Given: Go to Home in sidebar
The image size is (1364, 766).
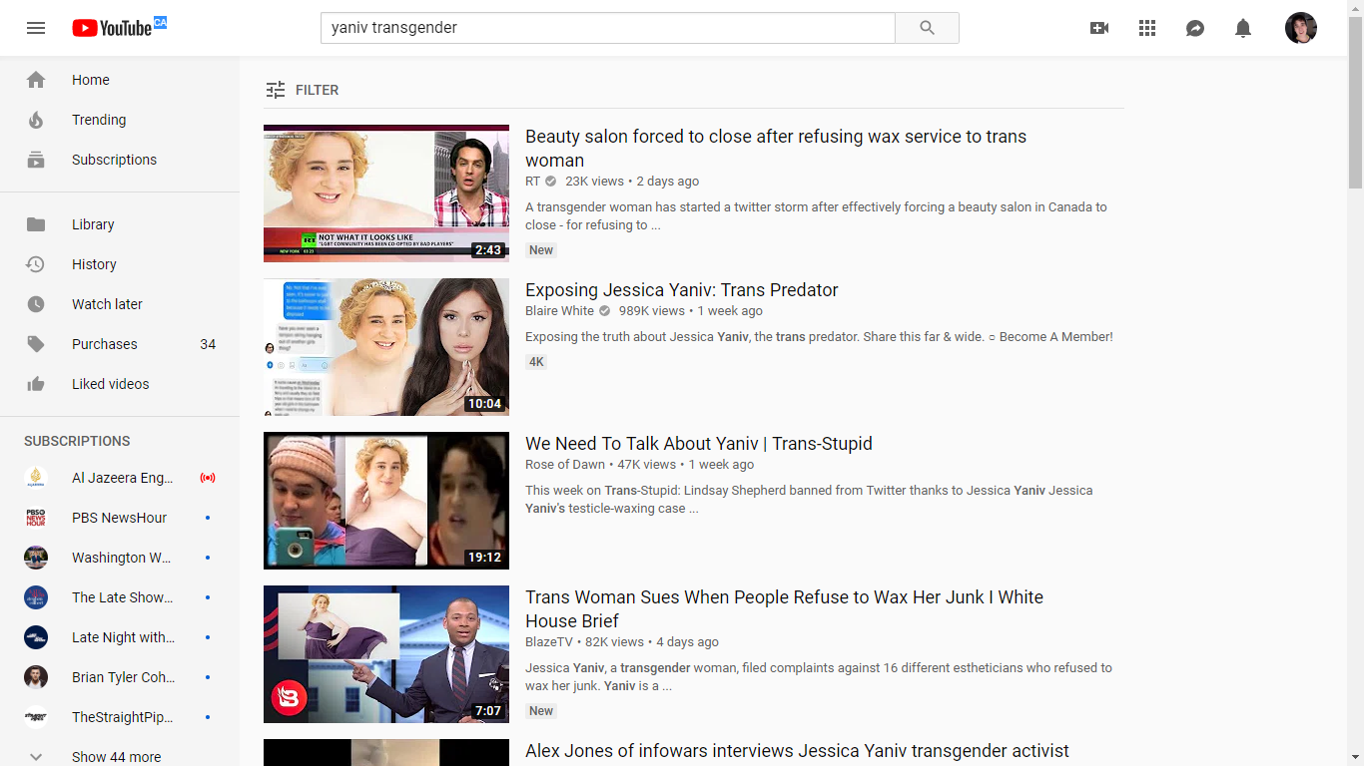Looking at the screenshot, I should tap(120, 80).
